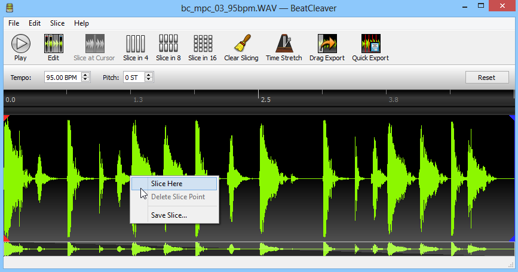Increase tempo with the up arrow
This screenshot has height=272, width=518.
pos(85,75)
